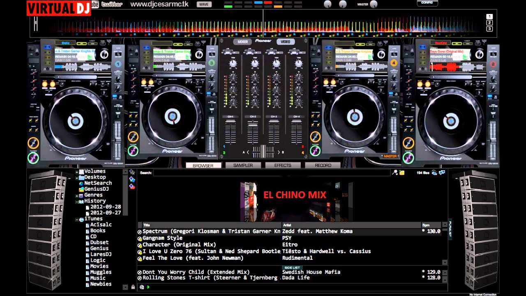Screen dimensions: 526x296
Task: Select the green deck 3 number button
Action: 212,63
